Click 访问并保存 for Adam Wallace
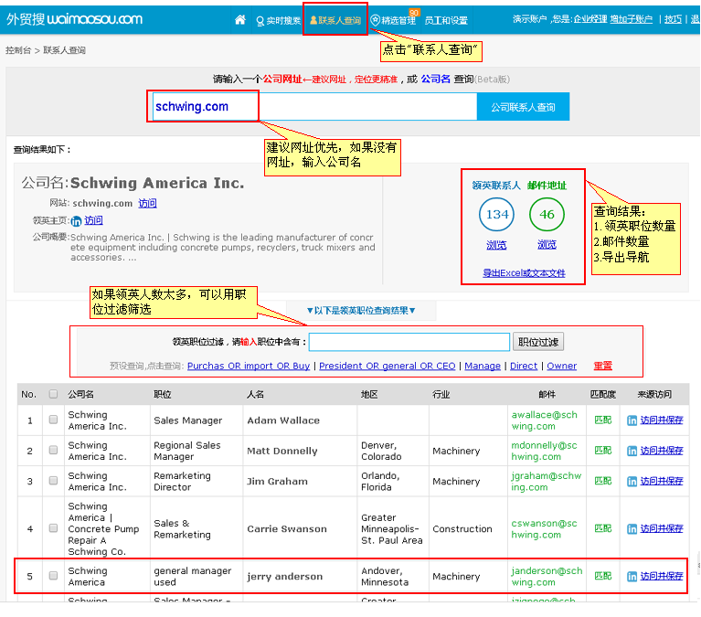 click(661, 420)
